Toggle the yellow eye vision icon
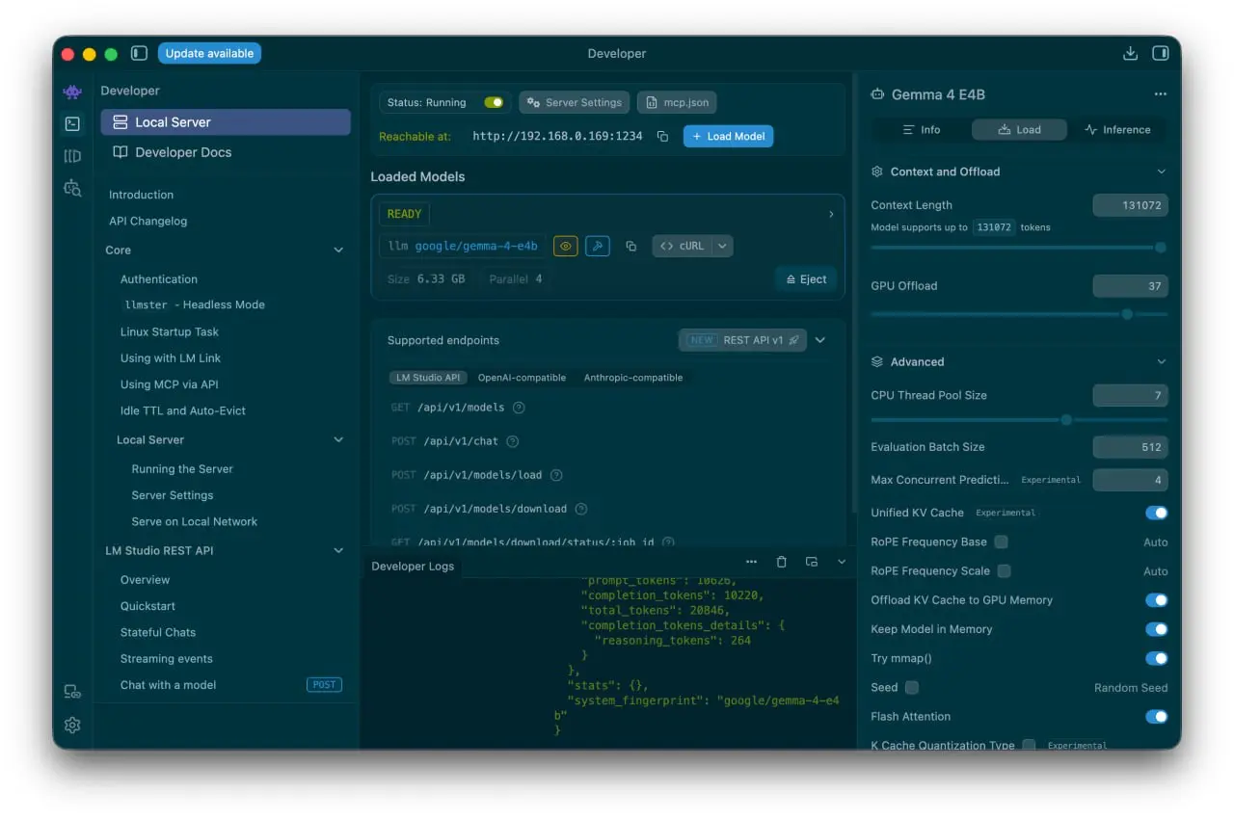The width and height of the screenshot is (1234, 819). point(566,247)
